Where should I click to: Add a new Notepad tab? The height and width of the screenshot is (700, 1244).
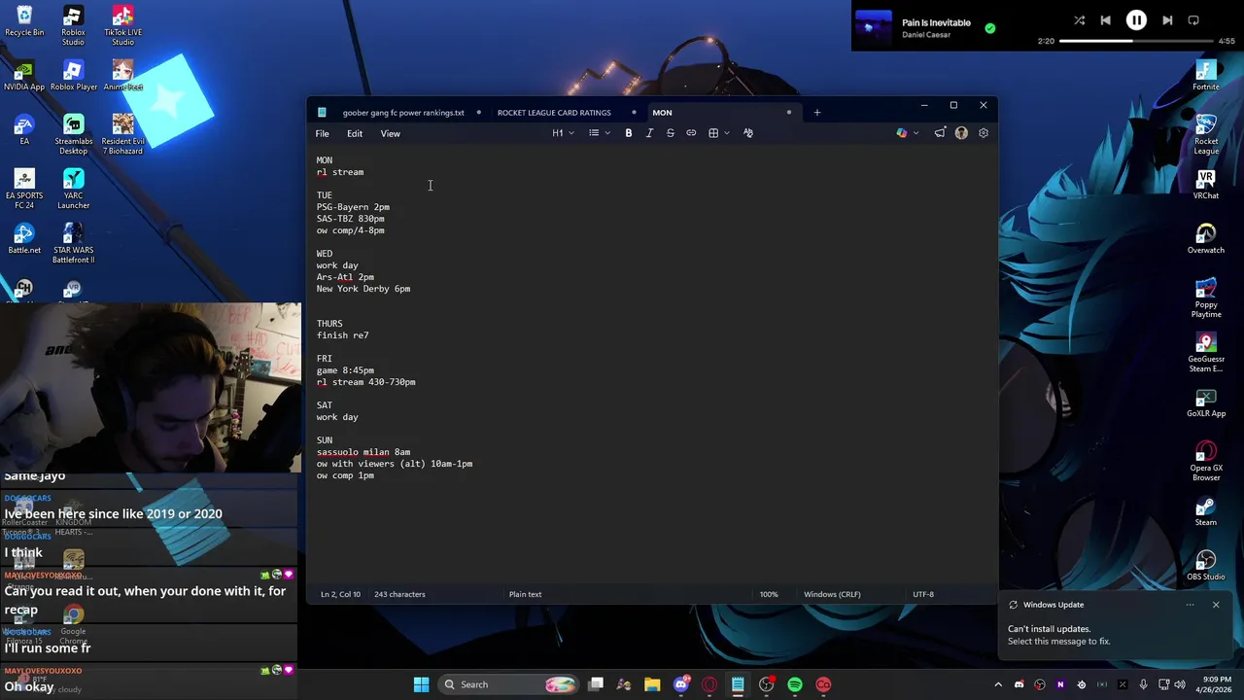pos(816,113)
